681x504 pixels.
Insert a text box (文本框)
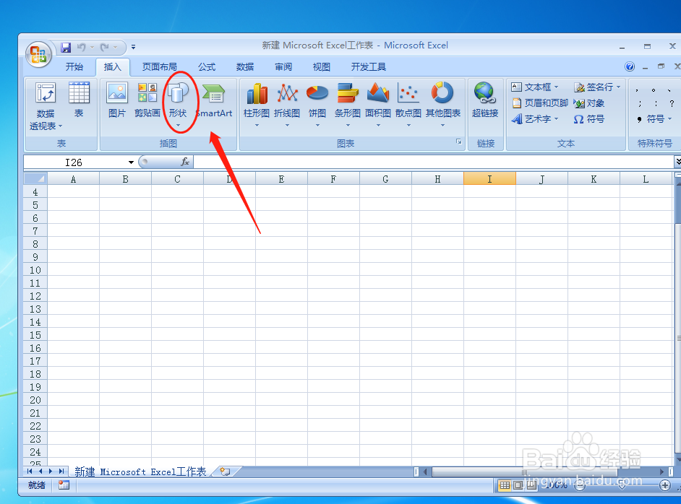(535, 87)
